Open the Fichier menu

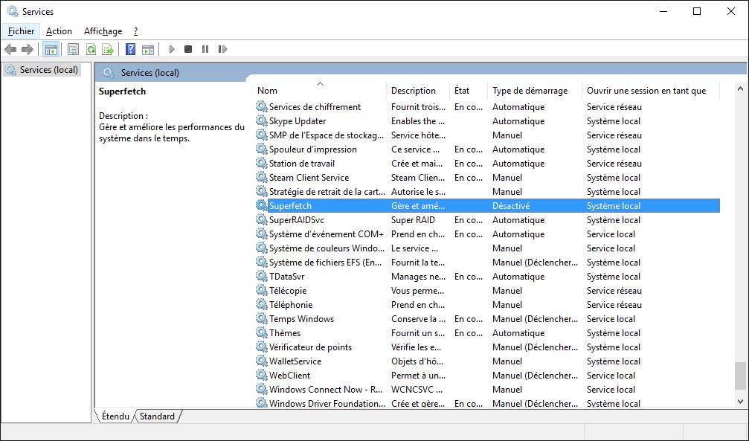click(20, 30)
